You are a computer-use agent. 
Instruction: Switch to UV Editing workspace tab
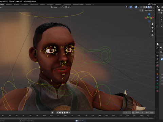[24, 4]
